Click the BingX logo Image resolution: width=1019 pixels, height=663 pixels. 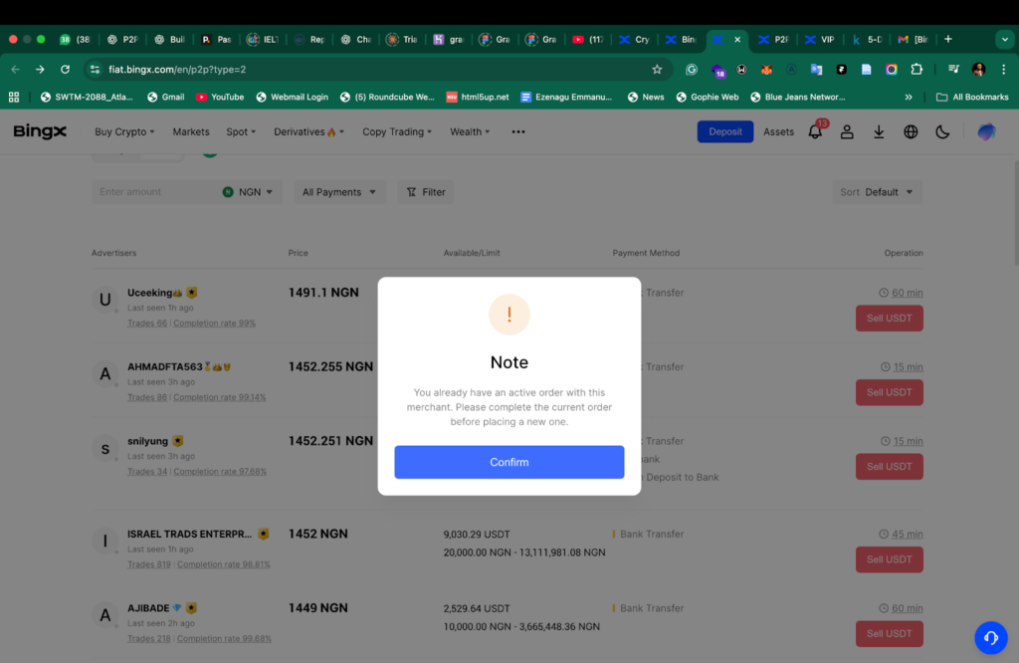(x=40, y=130)
